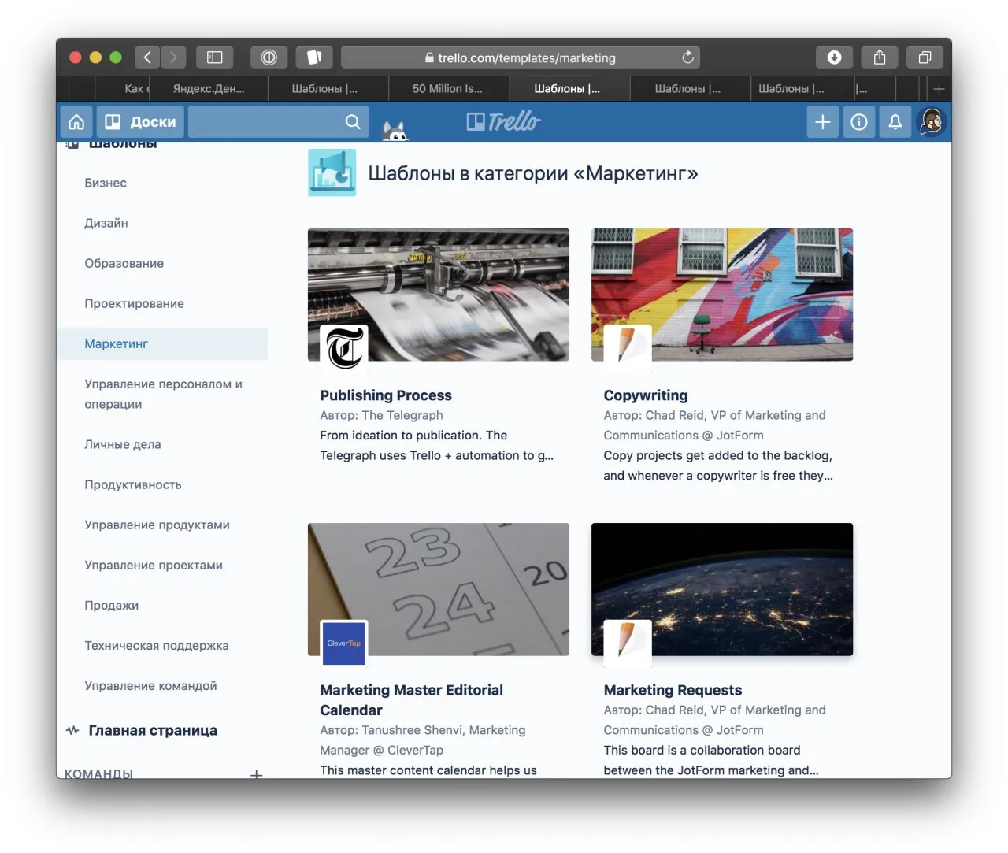The image size is (1008, 853).
Task: Open the Safari share menu
Action: pyautogui.click(x=880, y=57)
